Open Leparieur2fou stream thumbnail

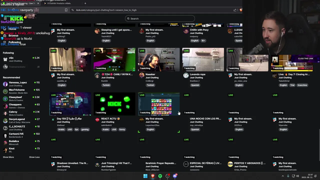[x=159, y=104]
